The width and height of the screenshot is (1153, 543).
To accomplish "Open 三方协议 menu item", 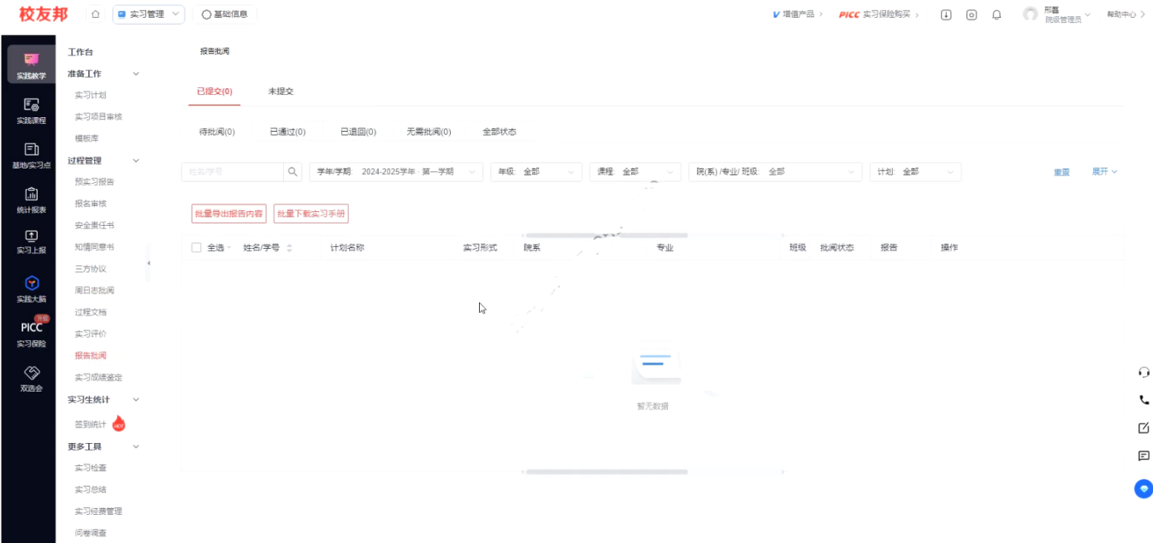I will point(91,269).
